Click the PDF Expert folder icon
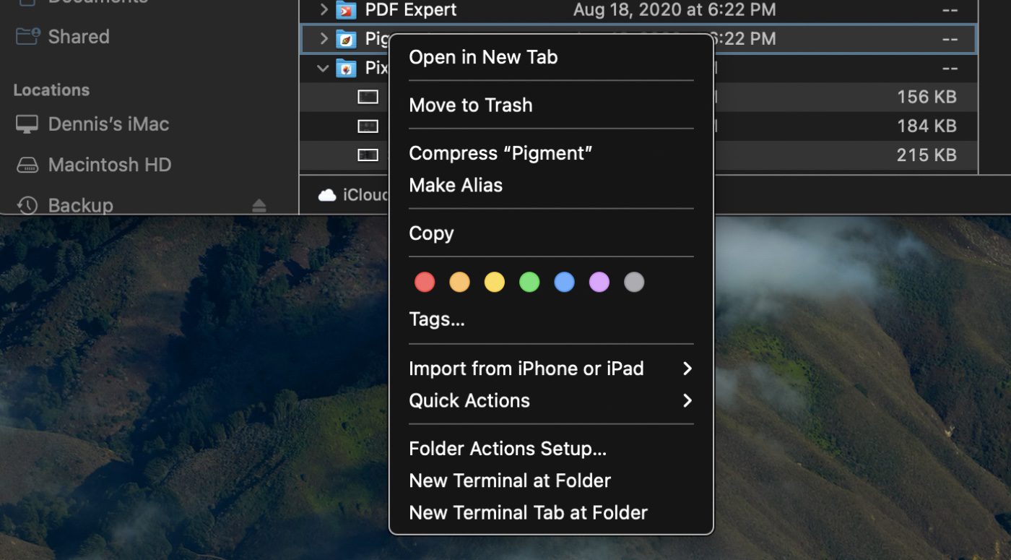The image size is (1011, 560). click(347, 10)
